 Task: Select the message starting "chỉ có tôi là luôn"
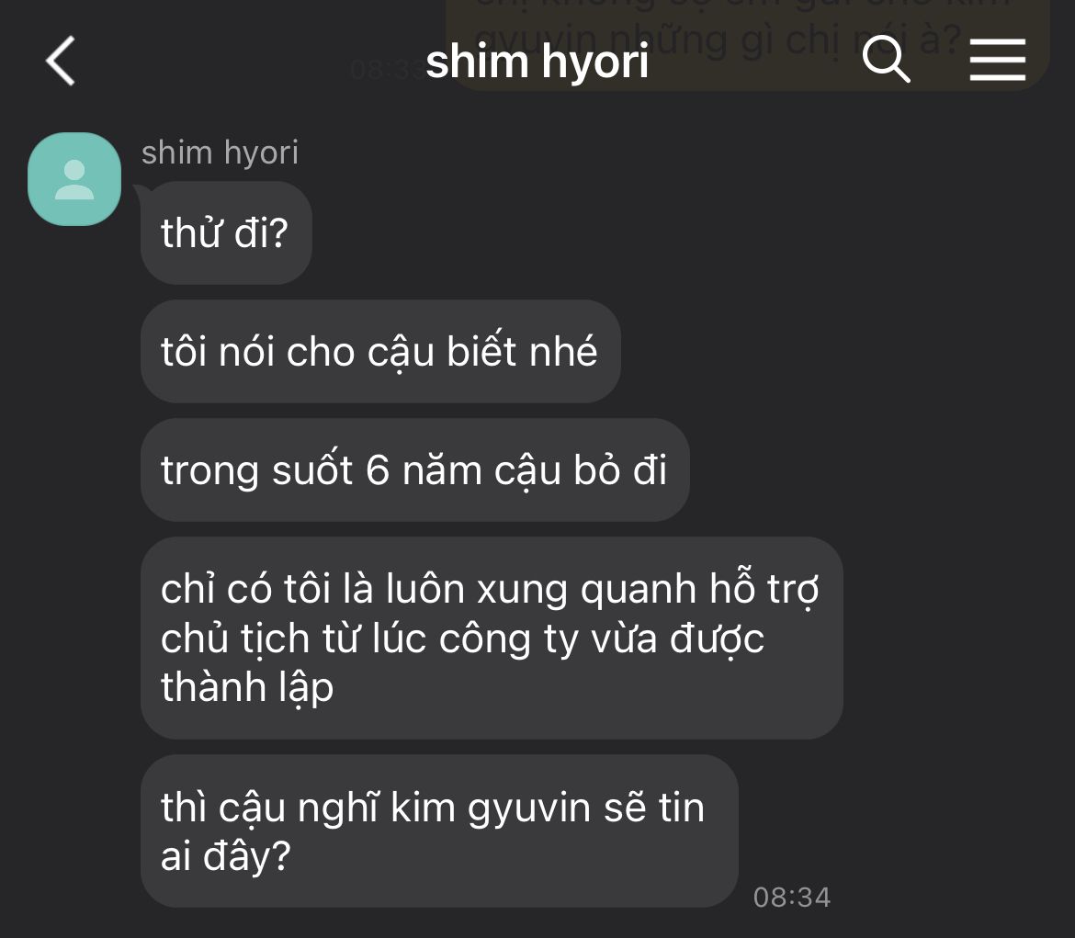(x=492, y=638)
